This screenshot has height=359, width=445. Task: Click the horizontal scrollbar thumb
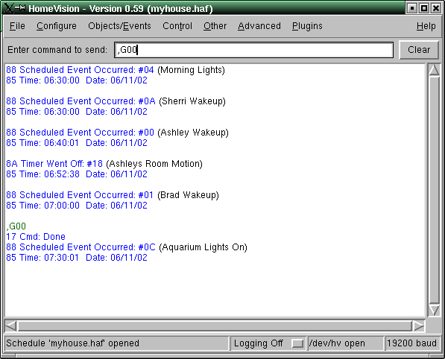click(215, 325)
